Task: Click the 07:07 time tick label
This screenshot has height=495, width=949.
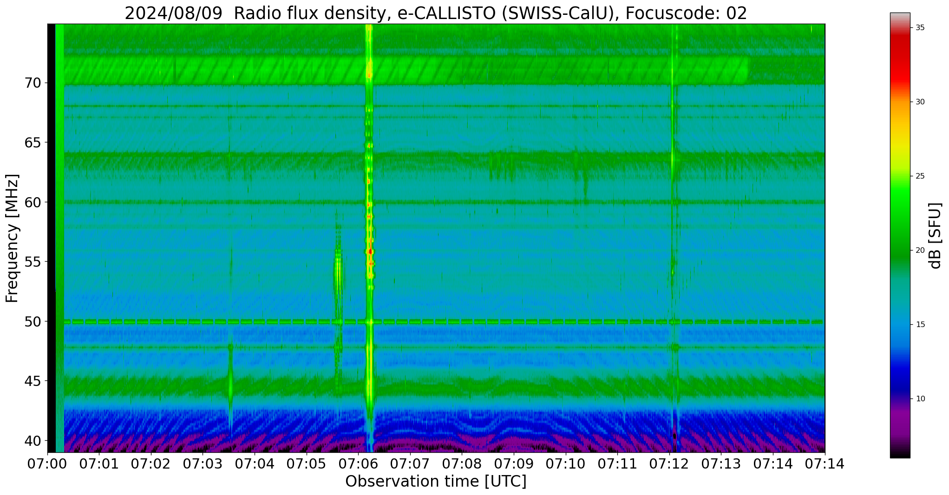Action: [410, 463]
